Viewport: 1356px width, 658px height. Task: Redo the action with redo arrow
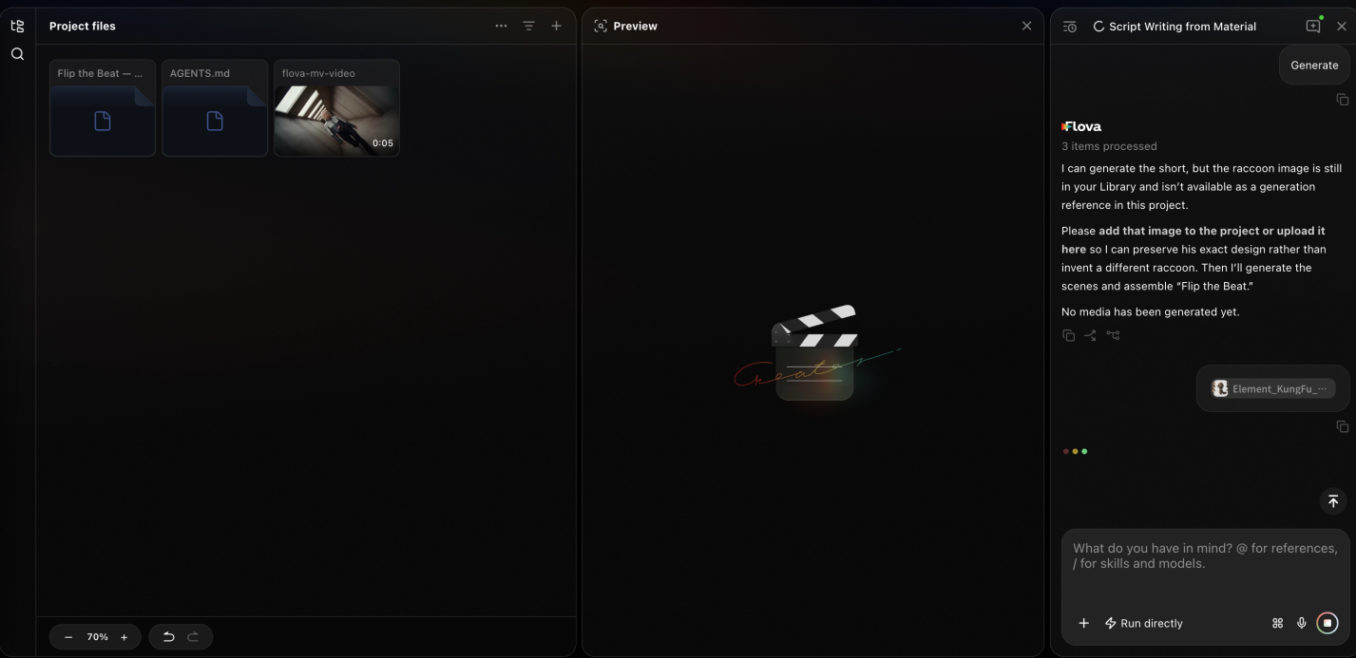(193, 637)
